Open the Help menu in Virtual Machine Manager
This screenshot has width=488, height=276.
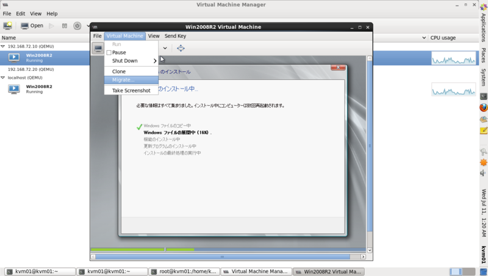pos(52,13)
